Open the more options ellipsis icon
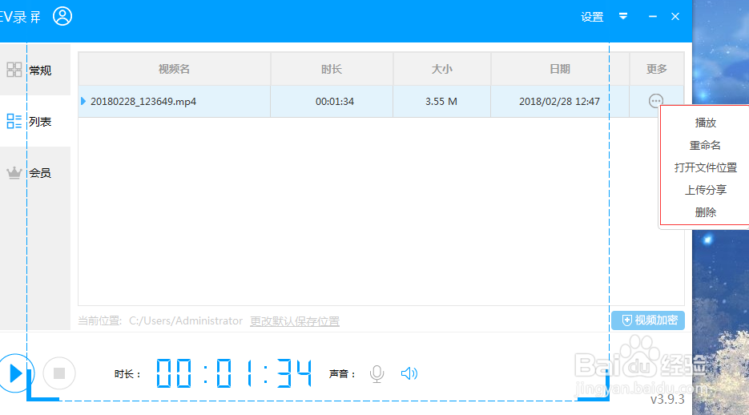 (656, 101)
